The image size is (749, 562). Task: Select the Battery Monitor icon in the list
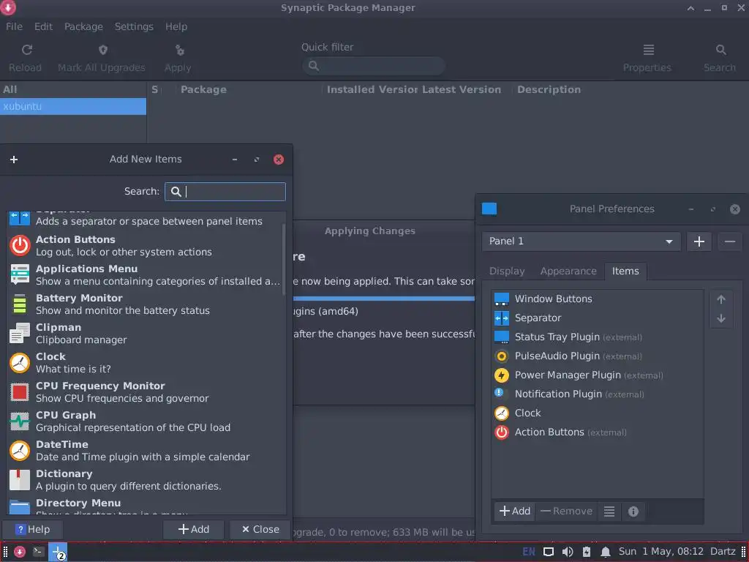pyautogui.click(x=20, y=304)
